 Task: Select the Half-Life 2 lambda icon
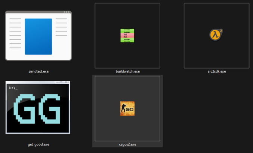[216, 35]
